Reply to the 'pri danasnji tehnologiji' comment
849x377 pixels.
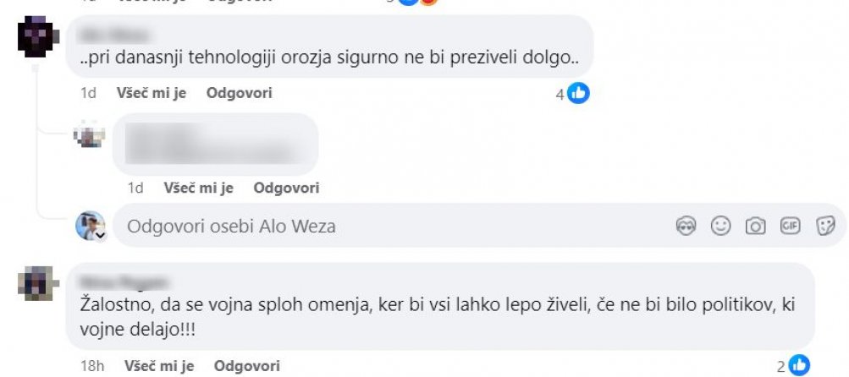[x=239, y=93]
